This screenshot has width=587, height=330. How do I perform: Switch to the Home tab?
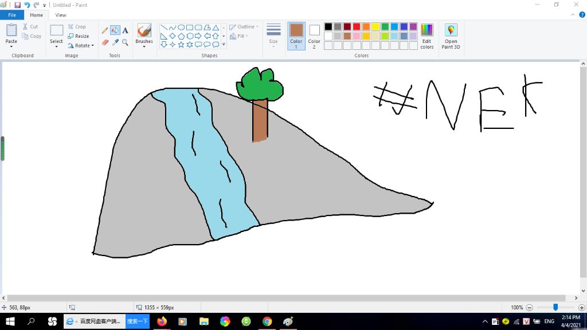coord(36,15)
